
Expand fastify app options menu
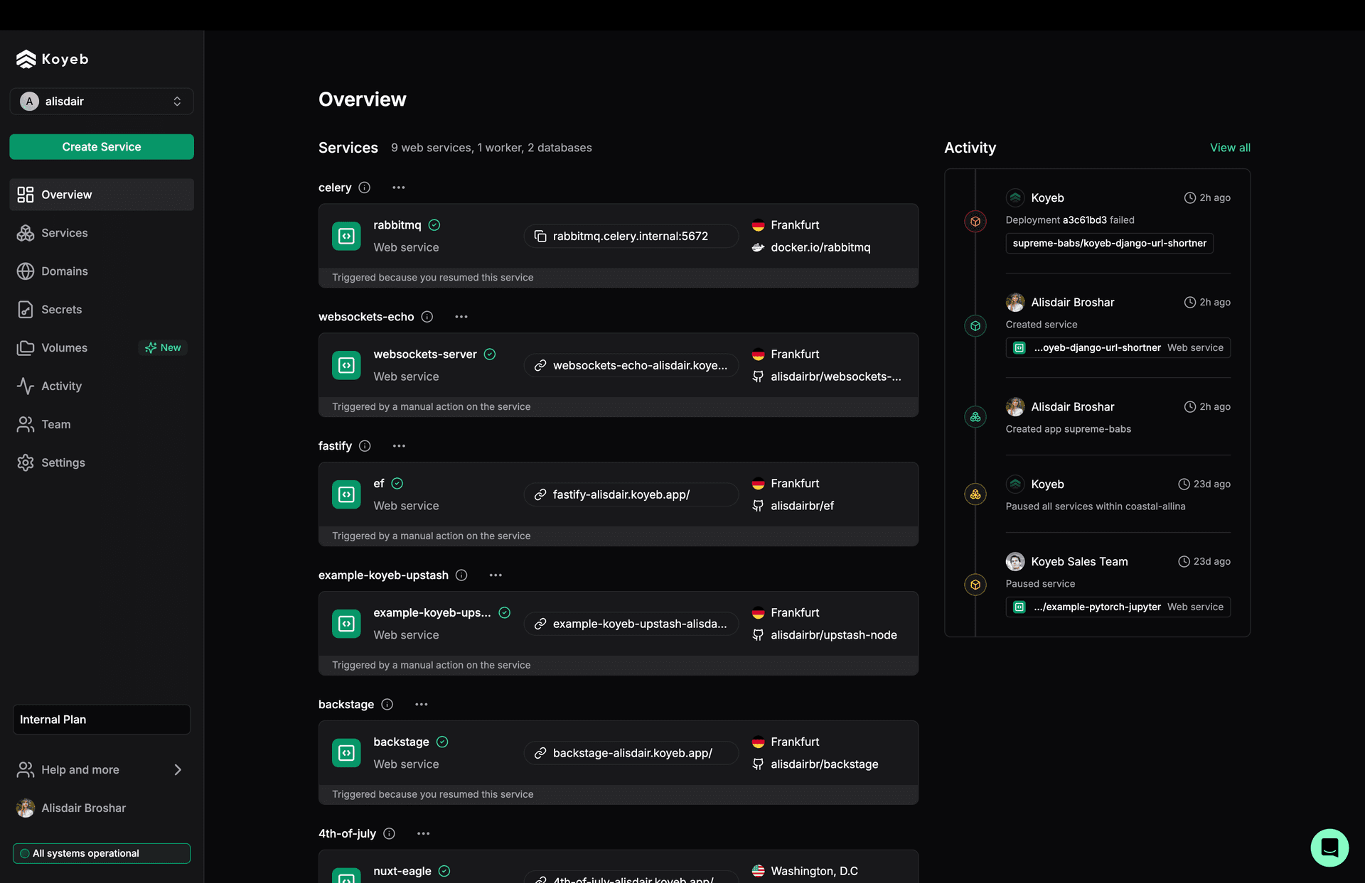coord(398,445)
